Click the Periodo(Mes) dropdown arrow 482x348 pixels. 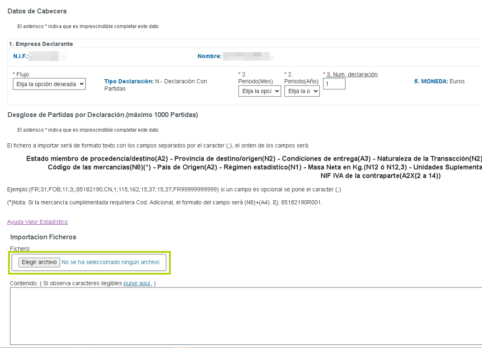click(277, 91)
